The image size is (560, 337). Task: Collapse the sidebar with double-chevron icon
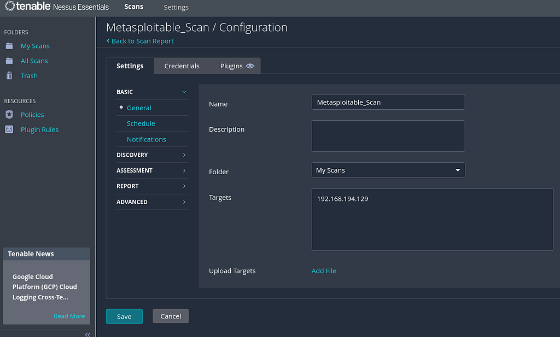87,334
